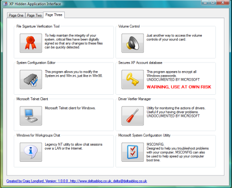This screenshot has width=232, height=188.
Task: Click the 'Legency NT utility' chat description
Action: tap(73, 146)
